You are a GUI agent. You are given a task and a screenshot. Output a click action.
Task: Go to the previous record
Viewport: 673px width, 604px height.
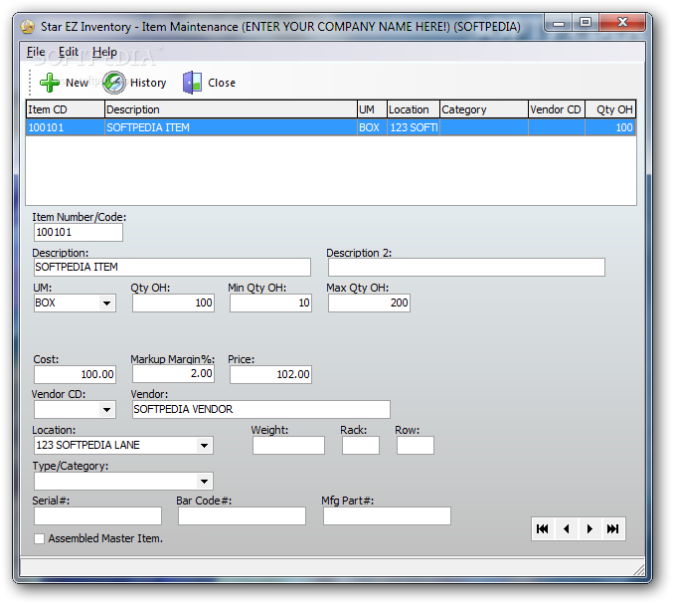[x=566, y=528]
